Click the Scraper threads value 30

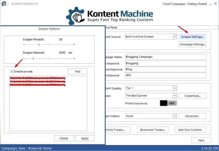coord(61,39)
